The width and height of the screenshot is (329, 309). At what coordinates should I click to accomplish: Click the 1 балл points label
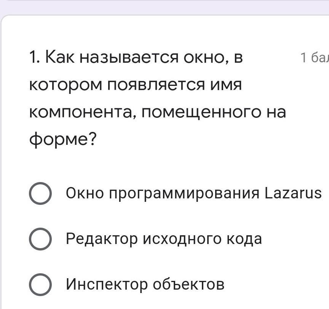315,58
